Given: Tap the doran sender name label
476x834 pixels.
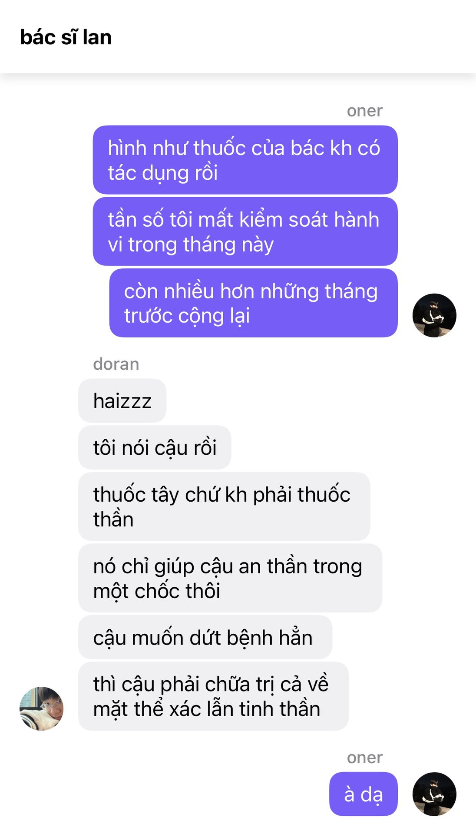Looking at the screenshot, I should tap(116, 364).
